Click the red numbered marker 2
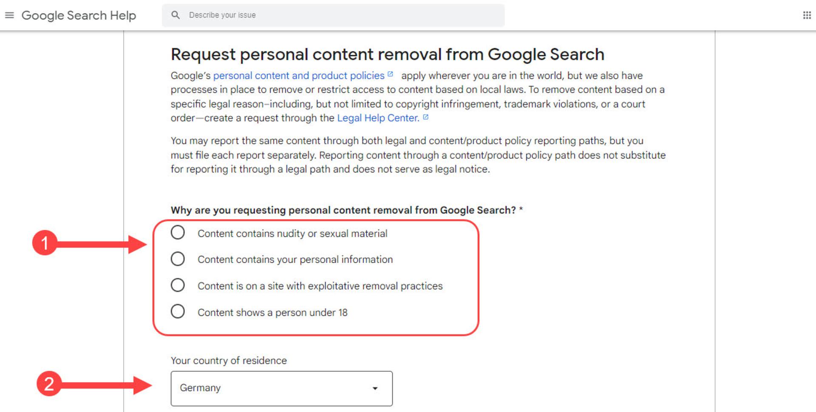Image resolution: width=816 pixels, height=412 pixels. (49, 384)
